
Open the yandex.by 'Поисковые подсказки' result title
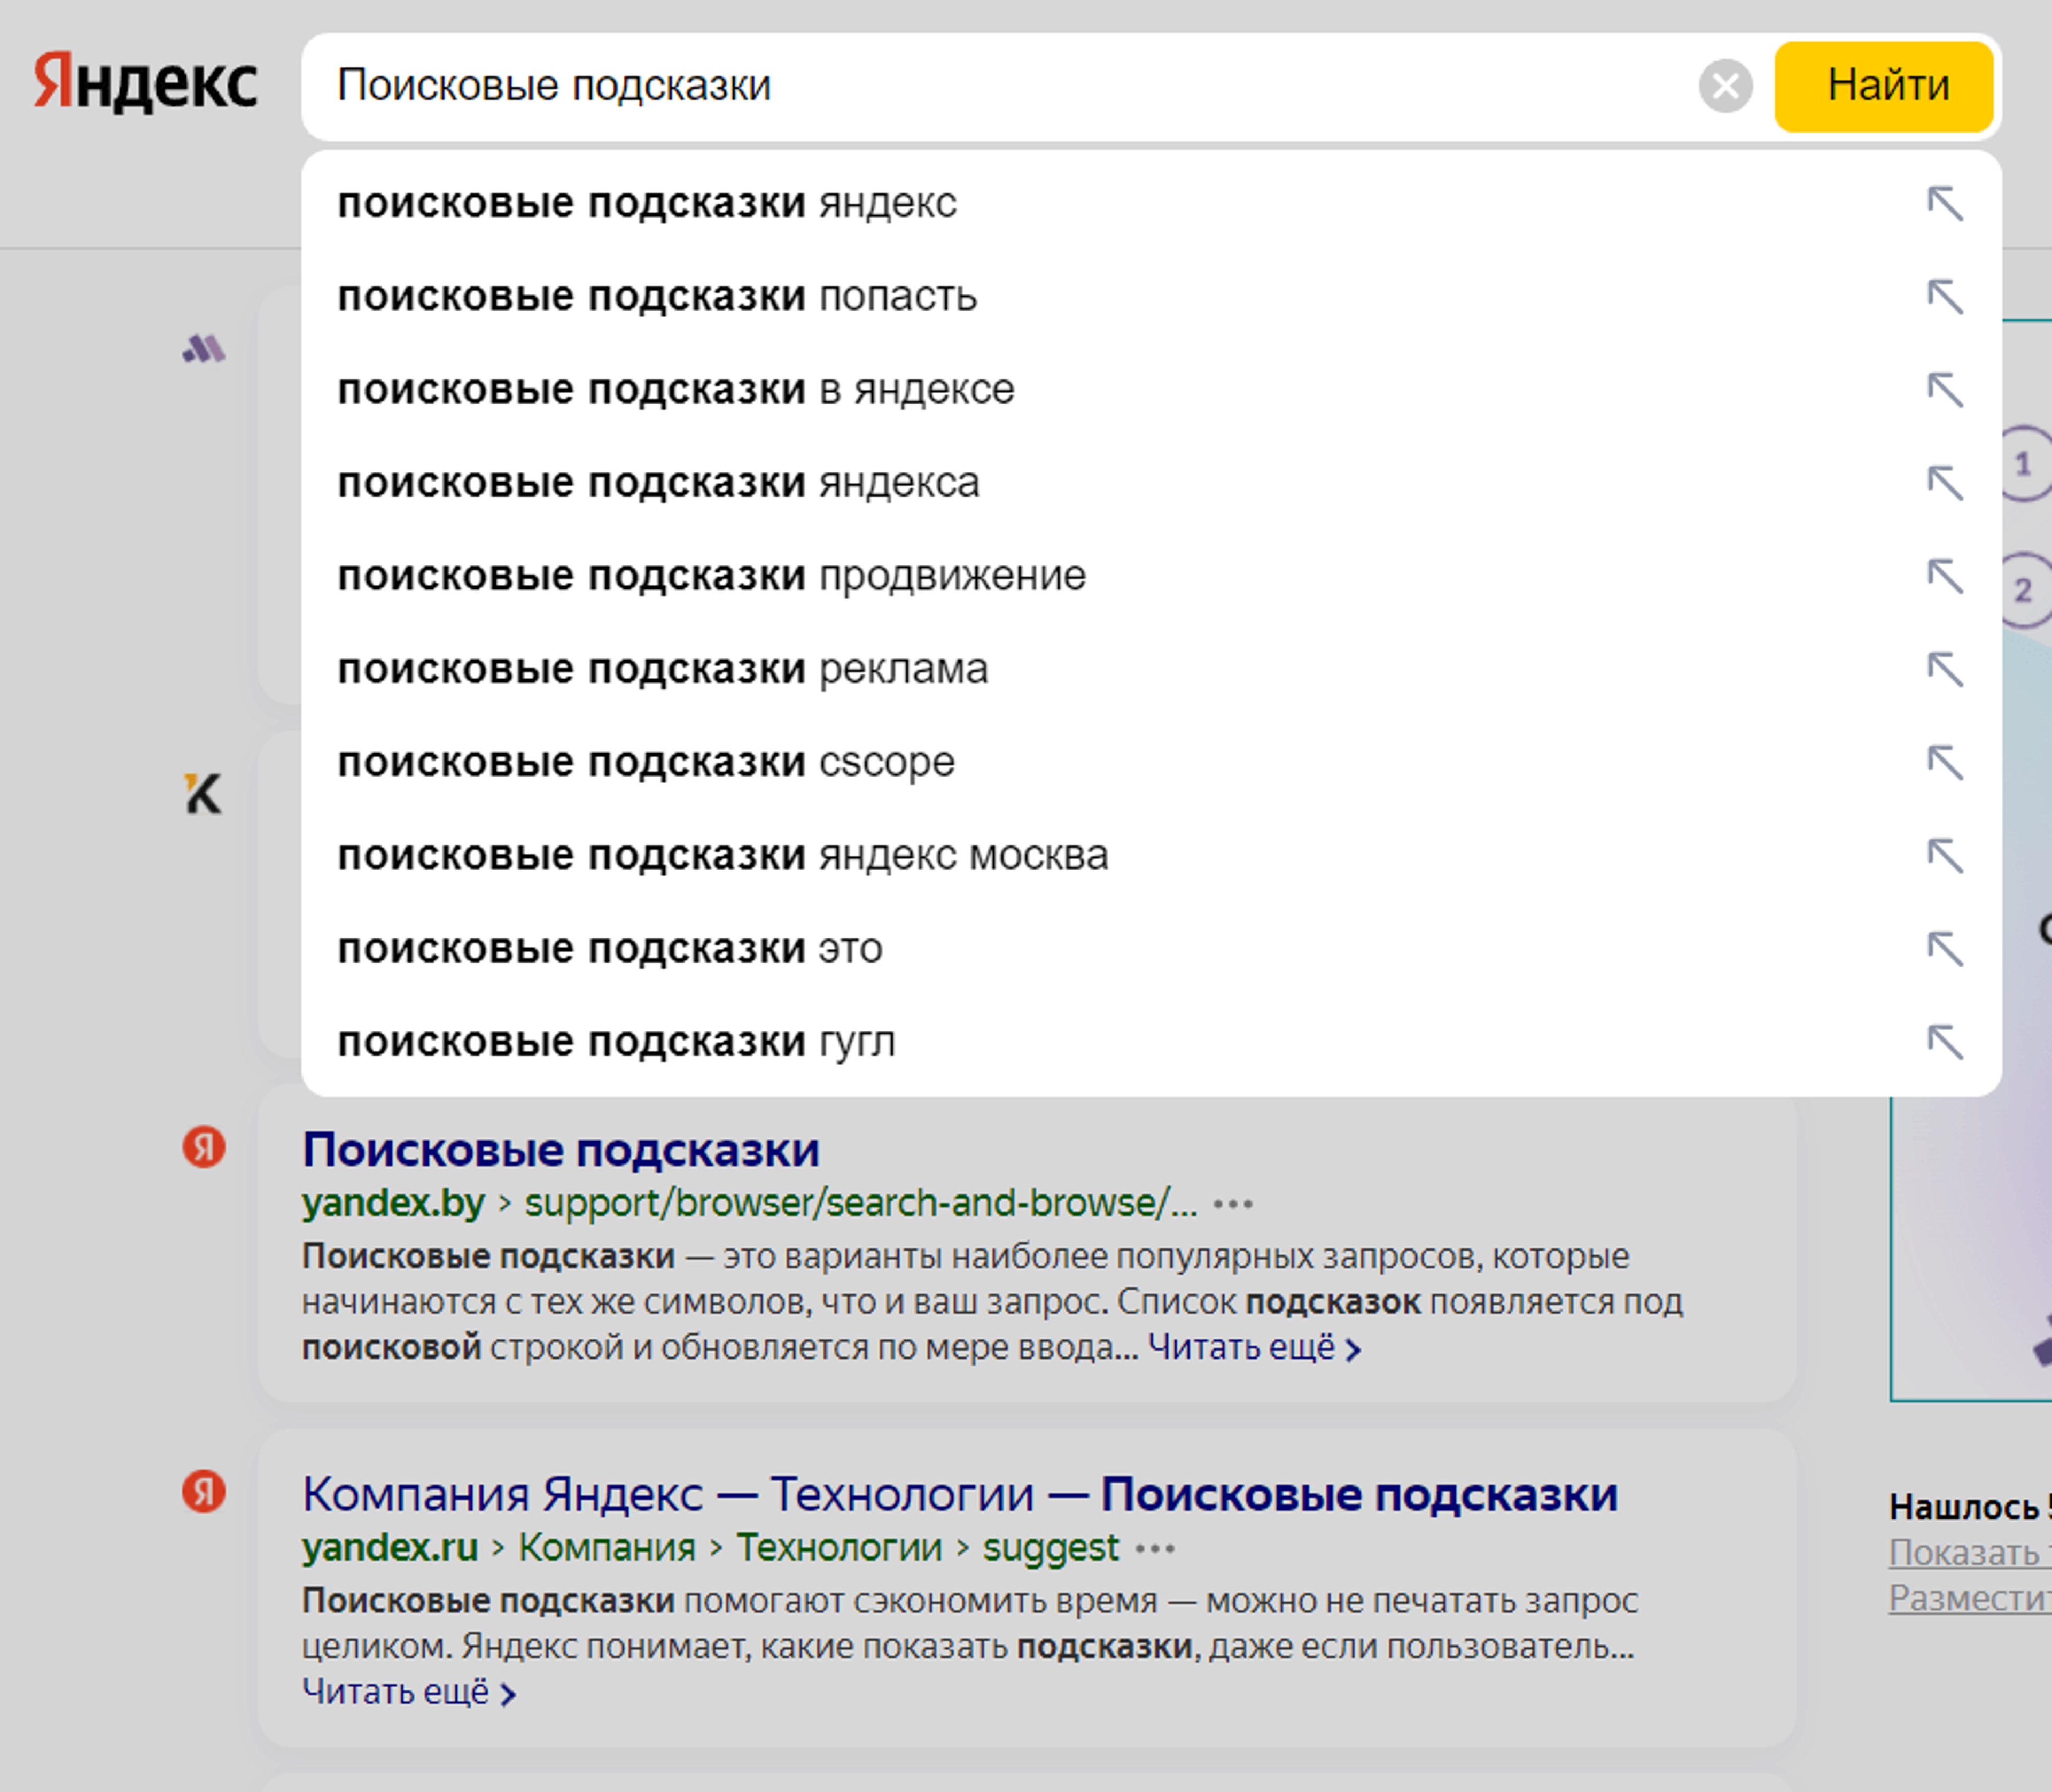point(561,1150)
